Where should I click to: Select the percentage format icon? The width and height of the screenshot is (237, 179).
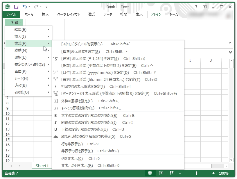pyautogui.click(x=55, y=93)
